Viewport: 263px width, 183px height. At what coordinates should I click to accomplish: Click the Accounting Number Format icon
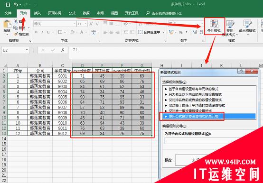coord(171,32)
